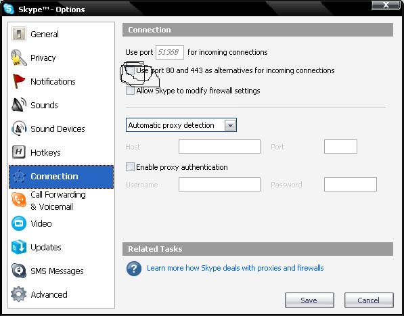Click the SMS Messages icon
Viewport: 404px width, 316px height.
point(19,271)
